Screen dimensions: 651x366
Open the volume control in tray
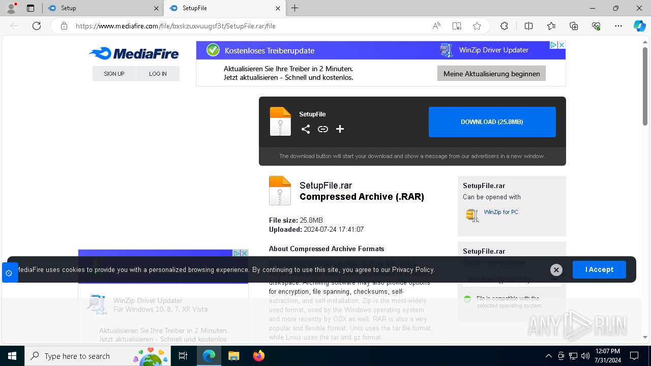(x=585, y=356)
